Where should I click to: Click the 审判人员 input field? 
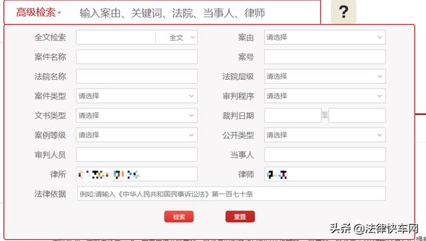pos(136,155)
